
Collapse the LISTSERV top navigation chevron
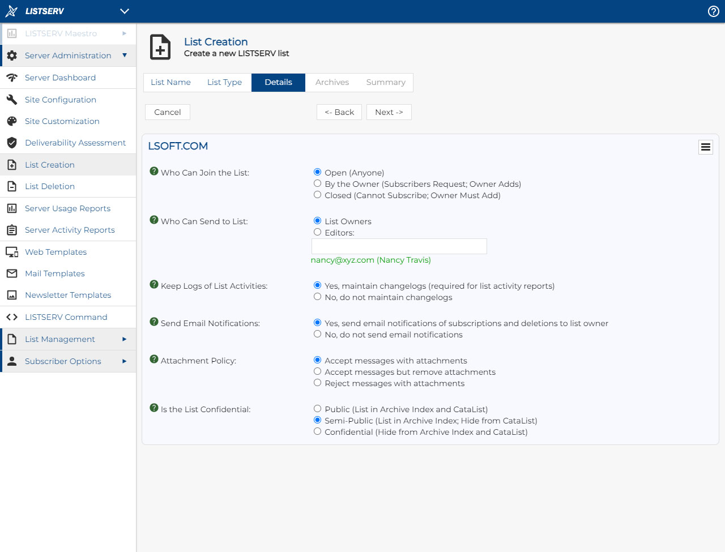pos(124,11)
